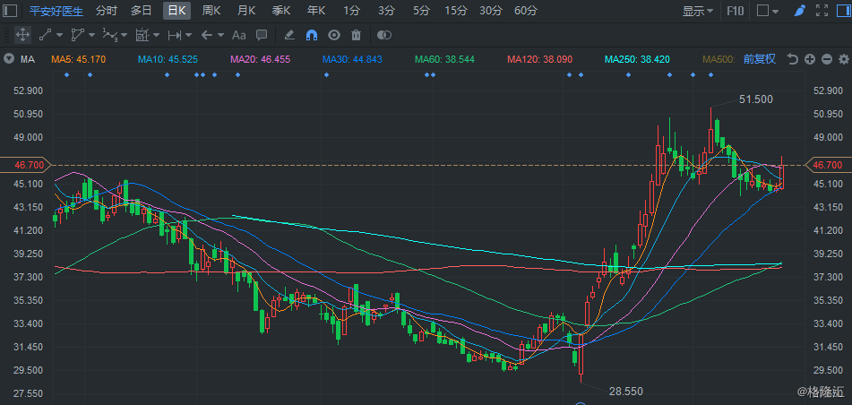
Task: Toggle the right sidebar panel icon
Action: pyautogui.click(x=841, y=11)
